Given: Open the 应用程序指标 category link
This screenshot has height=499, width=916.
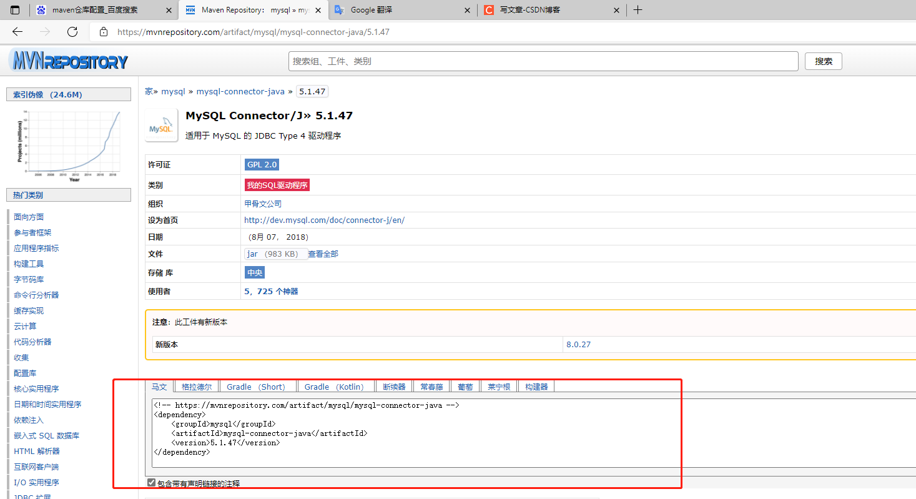Looking at the screenshot, I should [x=36, y=249].
